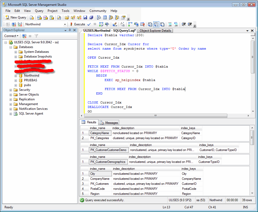Click the Disconnect icon in the SQL editor toolbar

tap(14, 24)
